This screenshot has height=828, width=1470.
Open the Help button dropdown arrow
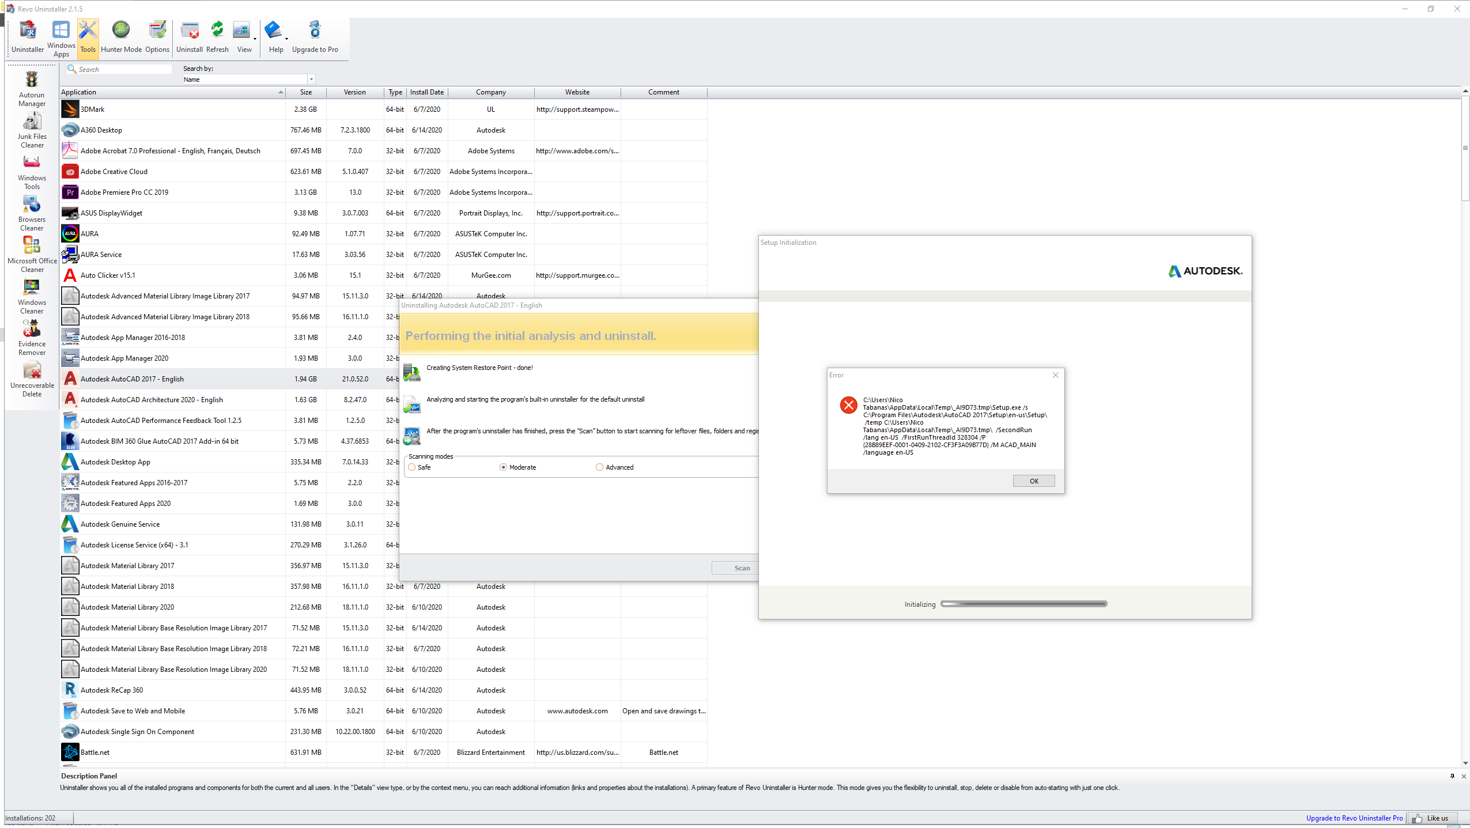point(286,39)
